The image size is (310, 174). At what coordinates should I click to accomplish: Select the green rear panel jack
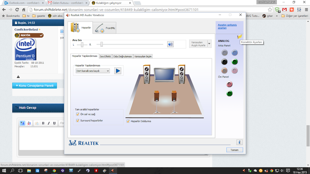(235, 62)
